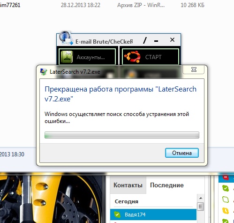Viewport: 234px width, 223px height.
Task: Click the Отмена button in error dialog
Action: [x=182, y=153]
